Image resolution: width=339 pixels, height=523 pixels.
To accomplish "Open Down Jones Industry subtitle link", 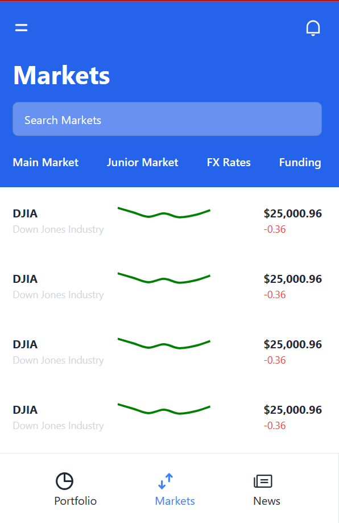I will pyautogui.click(x=58, y=229).
